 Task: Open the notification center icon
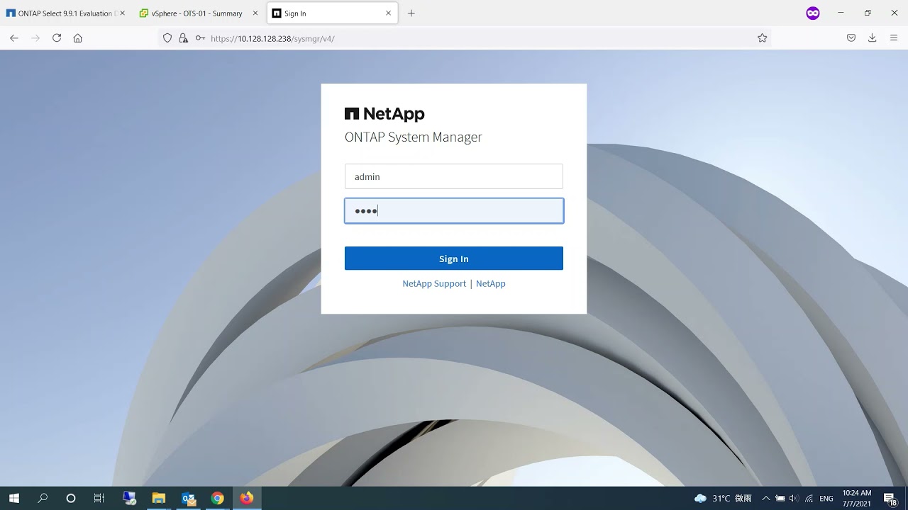pyautogui.click(x=890, y=499)
